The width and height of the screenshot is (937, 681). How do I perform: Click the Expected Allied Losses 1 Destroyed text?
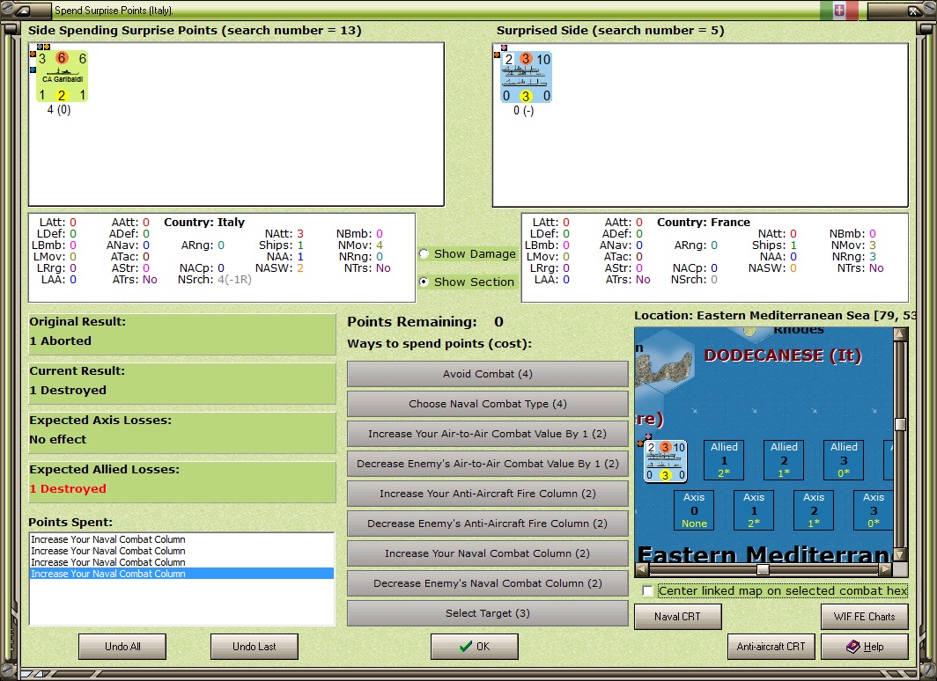68,489
